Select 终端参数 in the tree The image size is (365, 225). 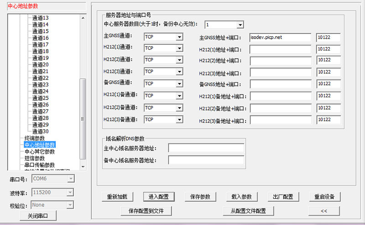point(35,138)
